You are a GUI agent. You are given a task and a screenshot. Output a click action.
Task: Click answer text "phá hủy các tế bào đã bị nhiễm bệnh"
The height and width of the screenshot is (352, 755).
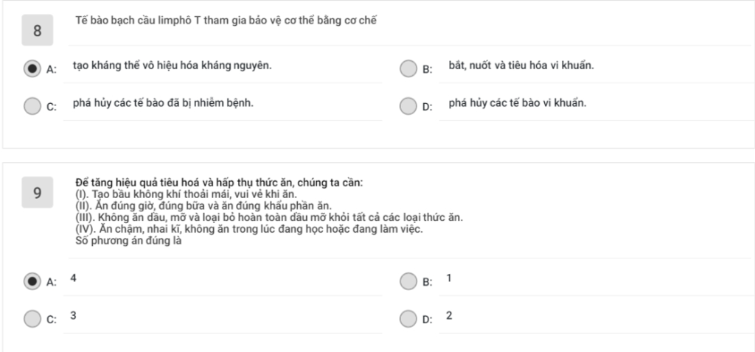tap(163, 102)
